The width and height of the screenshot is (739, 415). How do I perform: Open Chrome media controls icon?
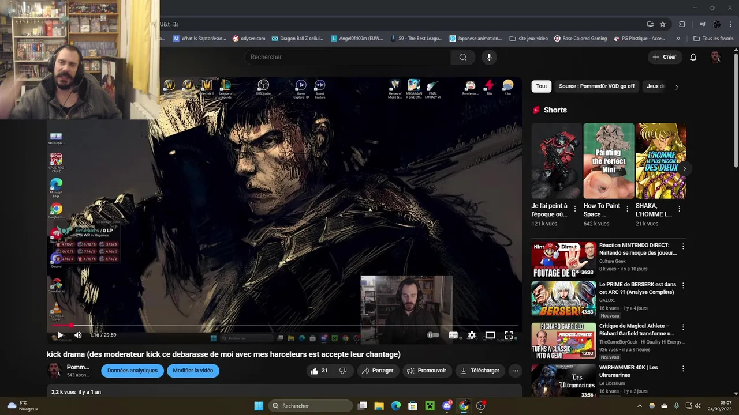click(x=703, y=24)
